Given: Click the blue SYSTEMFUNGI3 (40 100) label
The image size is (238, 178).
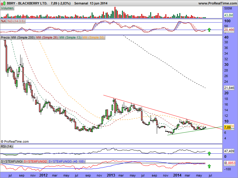Looking at the screenshot, I should coord(66,161).
